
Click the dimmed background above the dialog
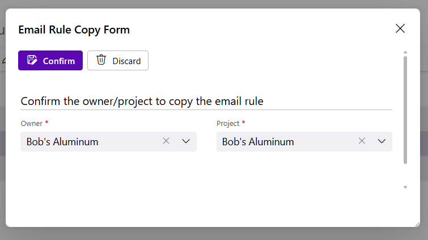click(214, 3)
